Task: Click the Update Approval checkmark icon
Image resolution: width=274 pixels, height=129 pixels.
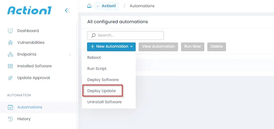Action: (x=10, y=78)
